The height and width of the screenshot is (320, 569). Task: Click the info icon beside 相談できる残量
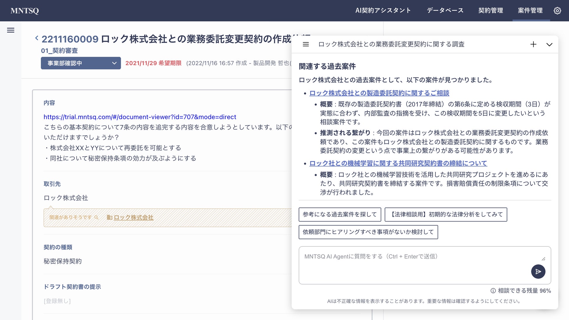point(493,291)
